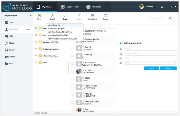This screenshot has height=116, width=180.
Task: Toggle favorite star for Yu Wen
Action: pyautogui.click(x=83, y=70)
